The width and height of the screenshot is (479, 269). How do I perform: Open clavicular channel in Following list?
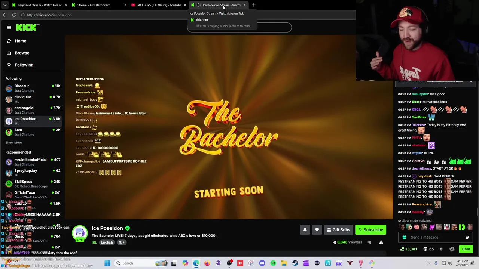[x=33, y=99]
